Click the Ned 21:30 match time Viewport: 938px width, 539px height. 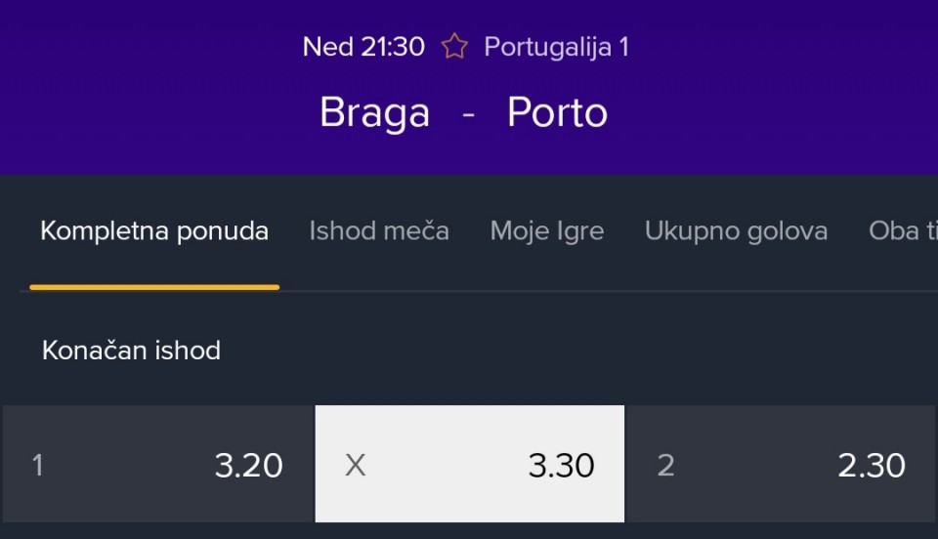pos(363,47)
